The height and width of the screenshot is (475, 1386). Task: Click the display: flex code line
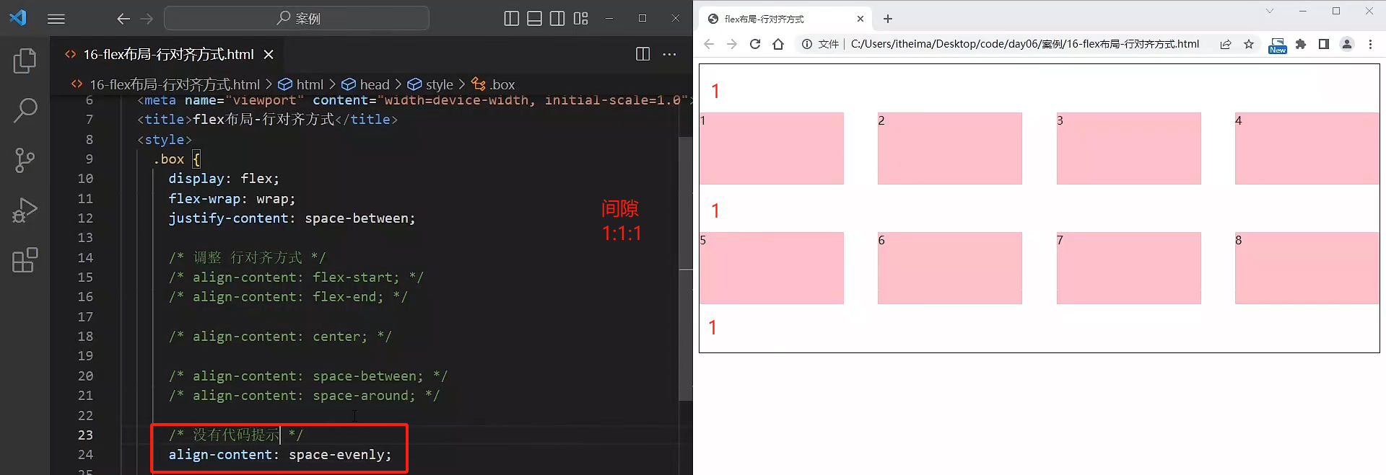click(x=224, y=178)
